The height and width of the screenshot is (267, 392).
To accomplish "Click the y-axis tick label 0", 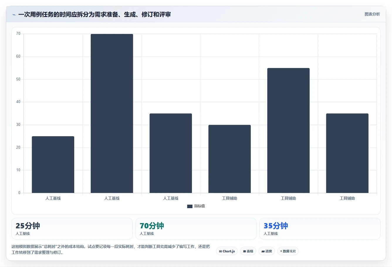I will (19, 193).
